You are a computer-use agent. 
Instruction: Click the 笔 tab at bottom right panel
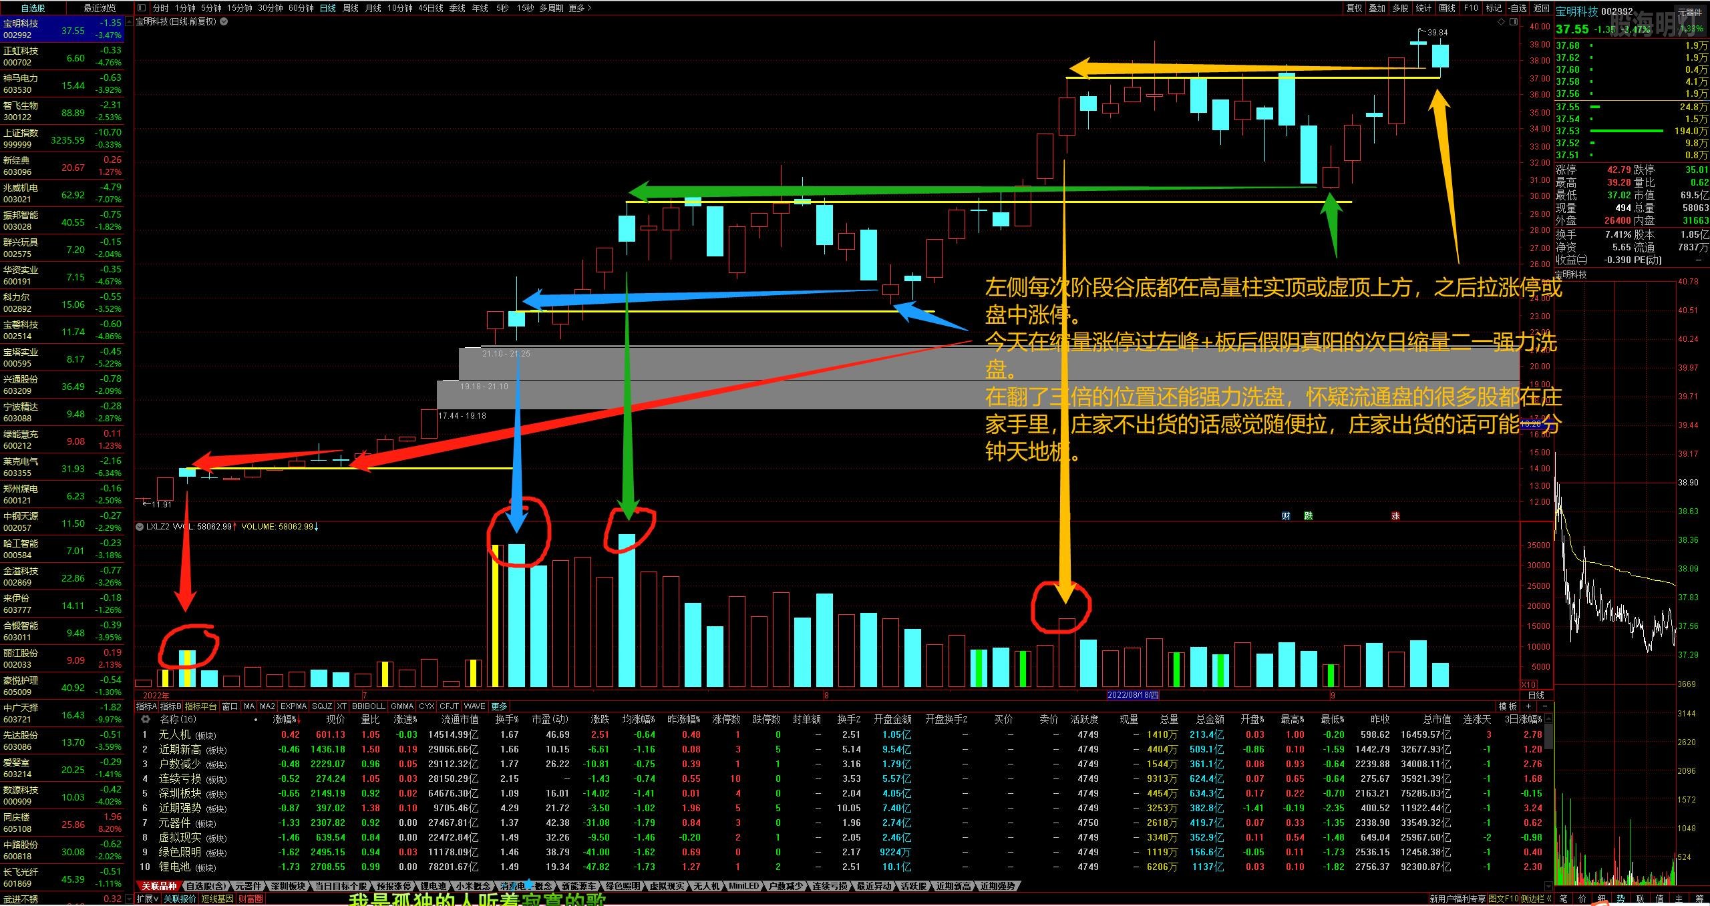(1563, 899)
